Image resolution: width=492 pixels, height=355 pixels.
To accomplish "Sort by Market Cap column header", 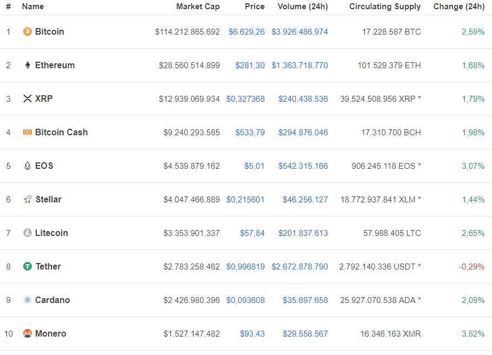I will point(198,6).
